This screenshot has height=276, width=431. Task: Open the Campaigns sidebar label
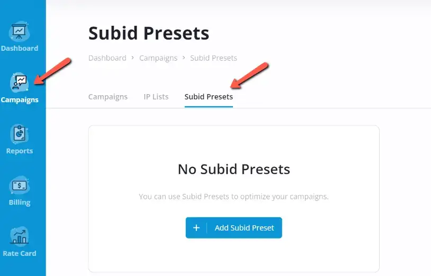(x=20, y=100)
